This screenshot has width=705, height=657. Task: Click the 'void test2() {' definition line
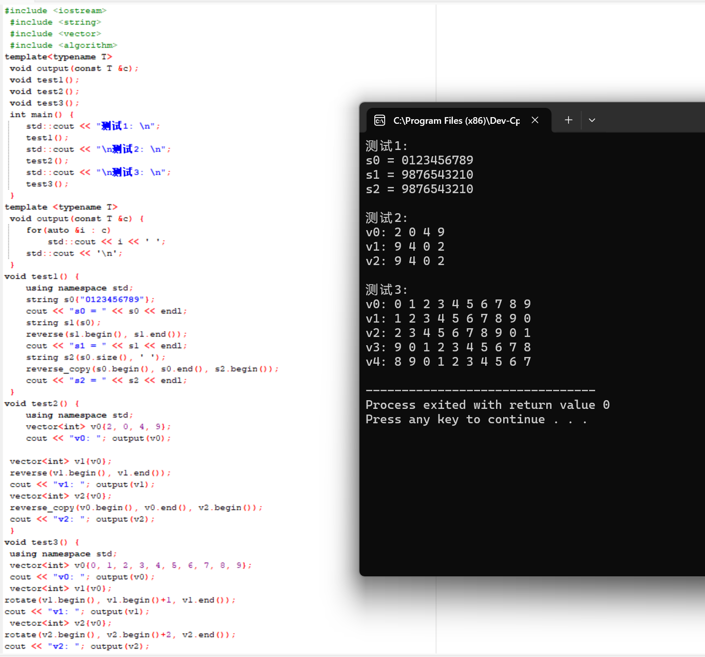(42, 404)
